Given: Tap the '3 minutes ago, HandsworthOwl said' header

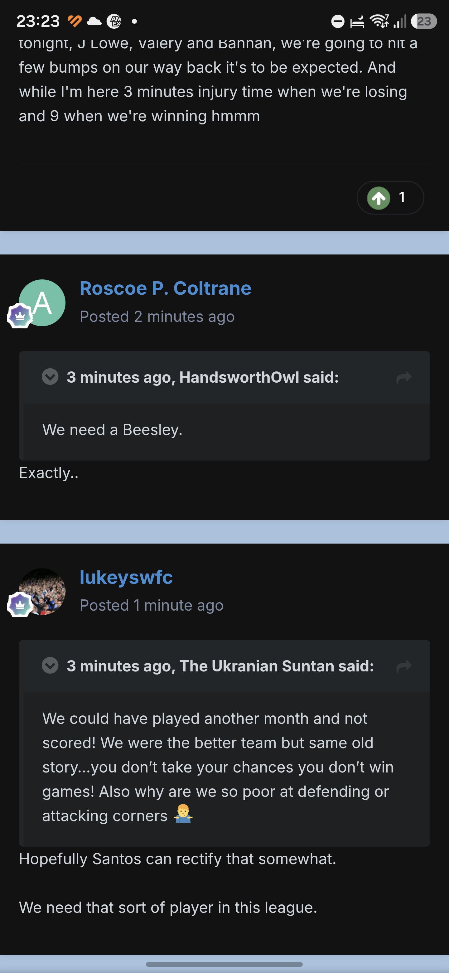Looking at the screenshot, I should [202, 377].
